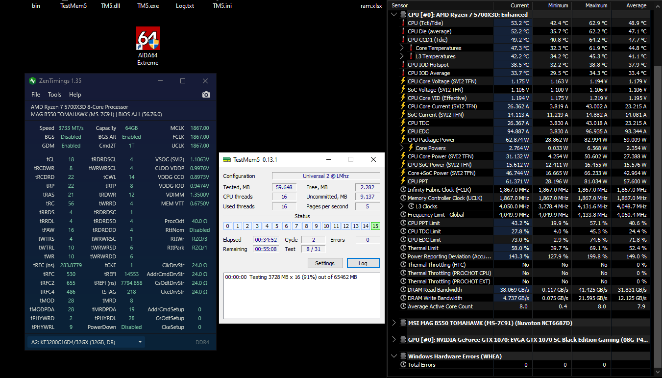662x378 pixels.
Task: Click the ZenTimings green heartbeat app icon
Action: [x=32, y=81]
